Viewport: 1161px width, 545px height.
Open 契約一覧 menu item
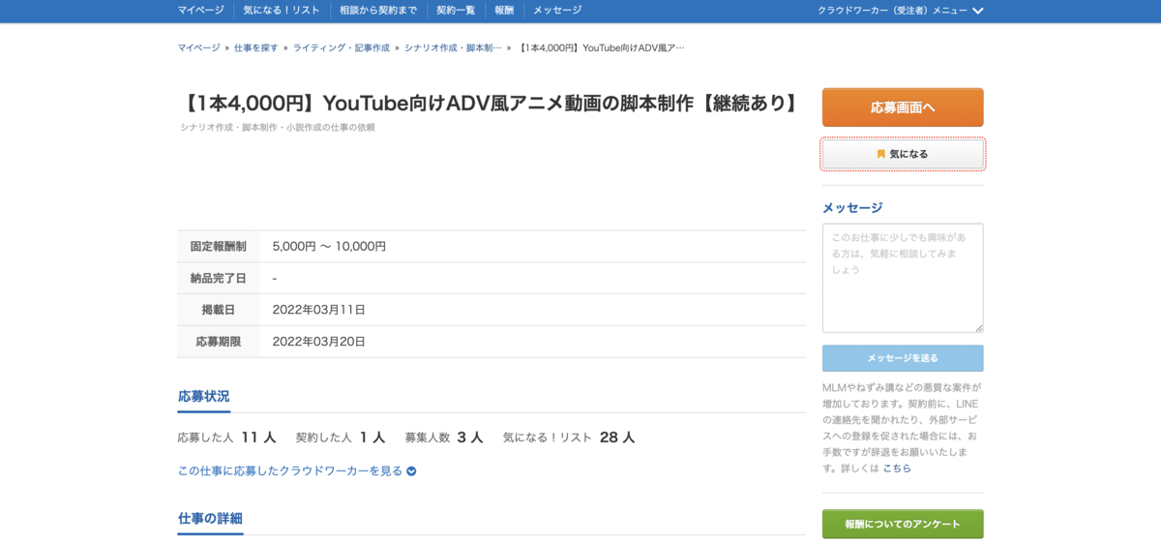coord(456,10)
